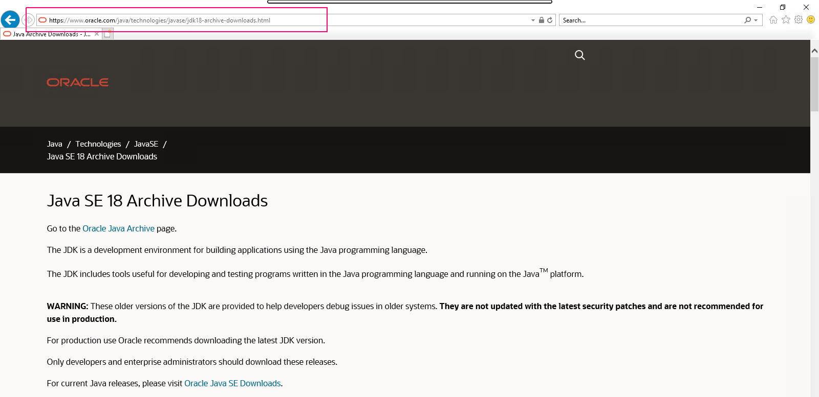Viewport: 819px width, 397px height.
Task: Go to browser Home icon
Action: [773, 19]
